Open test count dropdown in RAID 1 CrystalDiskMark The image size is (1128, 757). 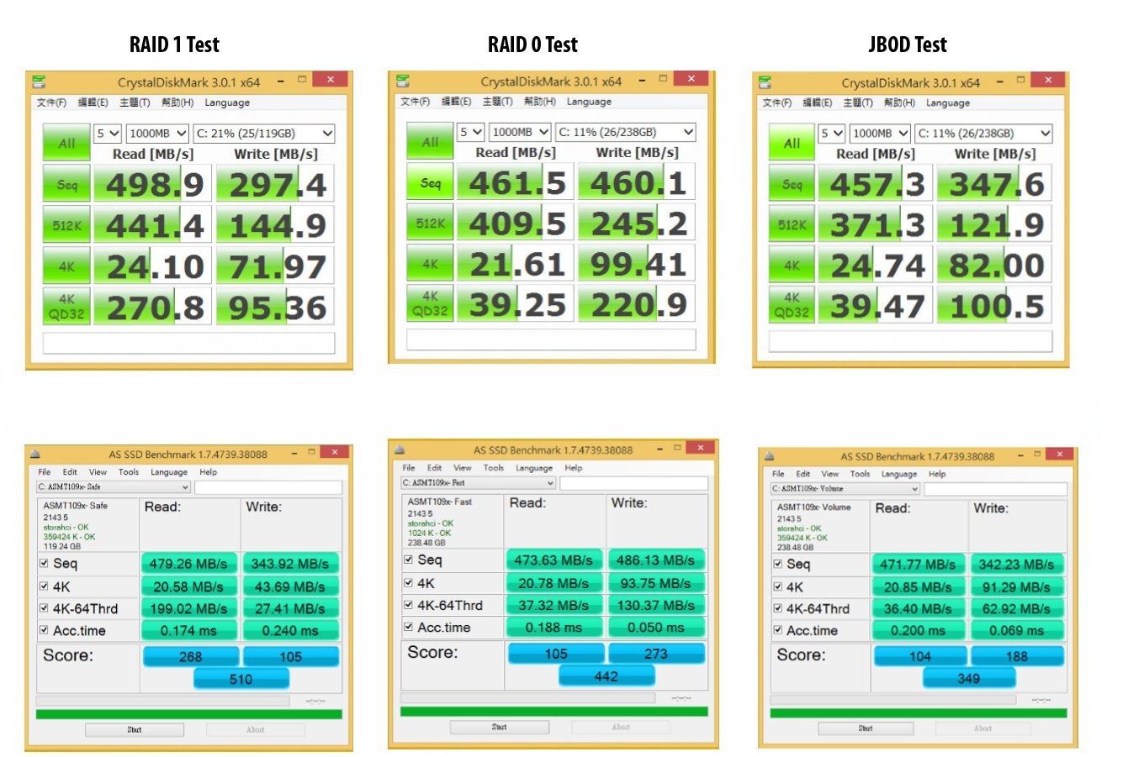pos(108,134)
